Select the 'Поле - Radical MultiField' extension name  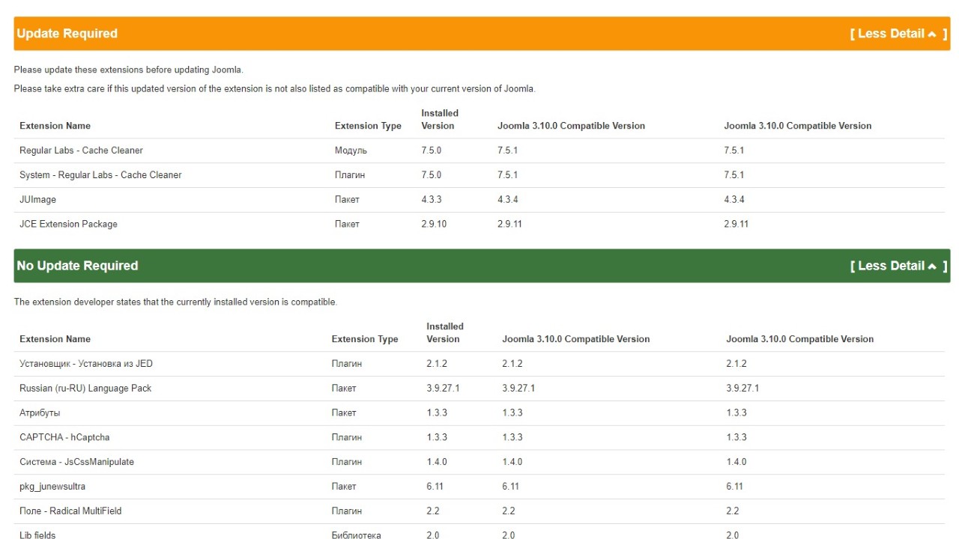click(x=70, y=511)
